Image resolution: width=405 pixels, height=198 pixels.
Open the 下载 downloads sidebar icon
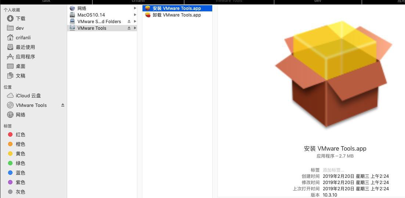point(10,18)
